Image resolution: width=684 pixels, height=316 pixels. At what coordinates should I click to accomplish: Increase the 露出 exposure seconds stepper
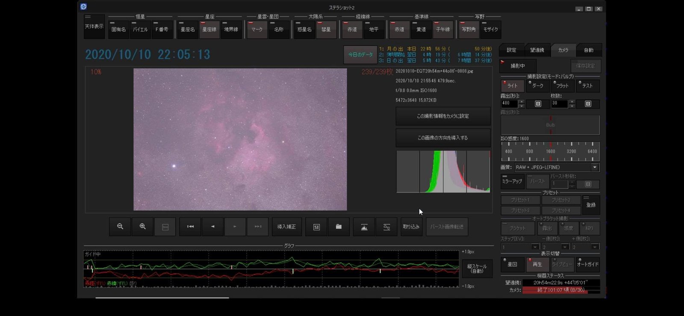pyautogui.click(x=522, y=102)
